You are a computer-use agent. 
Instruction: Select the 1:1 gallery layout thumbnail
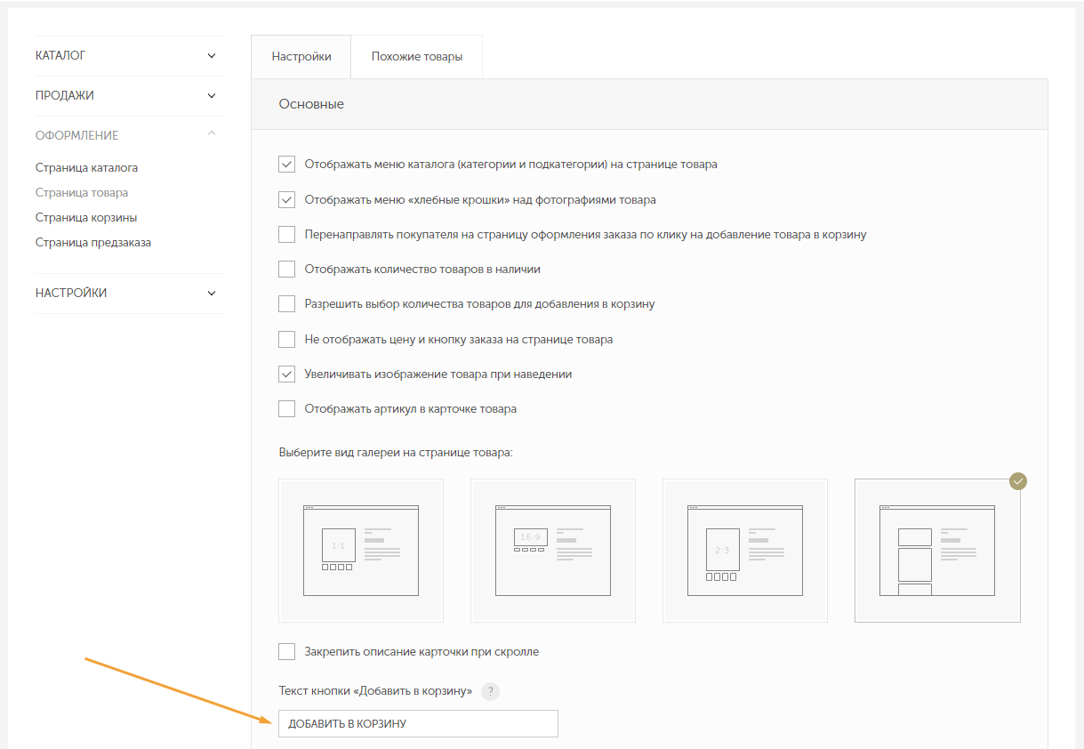coord(361,551)
